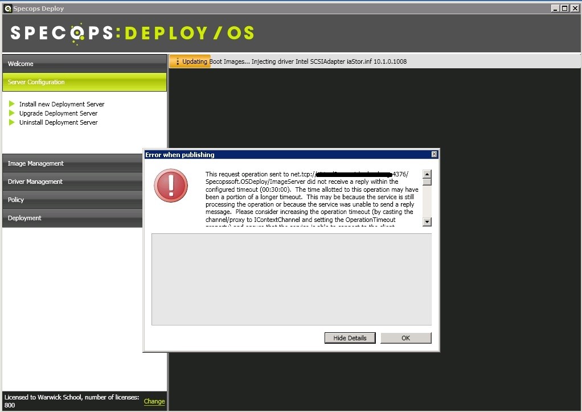This screenshot has height=412, width=582.
Task: Close the Error when publishing dialog
Action: (x=434, y=154)
